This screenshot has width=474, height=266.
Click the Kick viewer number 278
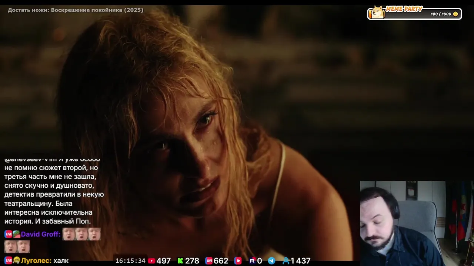coord(192,261)
